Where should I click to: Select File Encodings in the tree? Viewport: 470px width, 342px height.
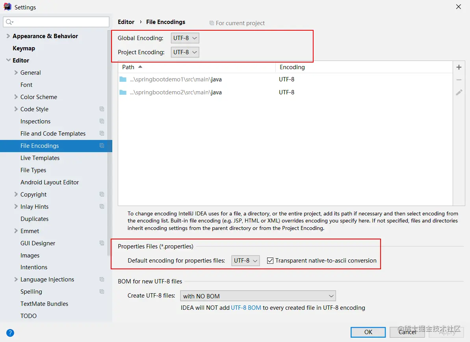pos(56,146)
